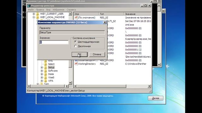This screenshot has width=202, height=113.
Task: Expand the WPA key node
Action: tap(42, 81)
